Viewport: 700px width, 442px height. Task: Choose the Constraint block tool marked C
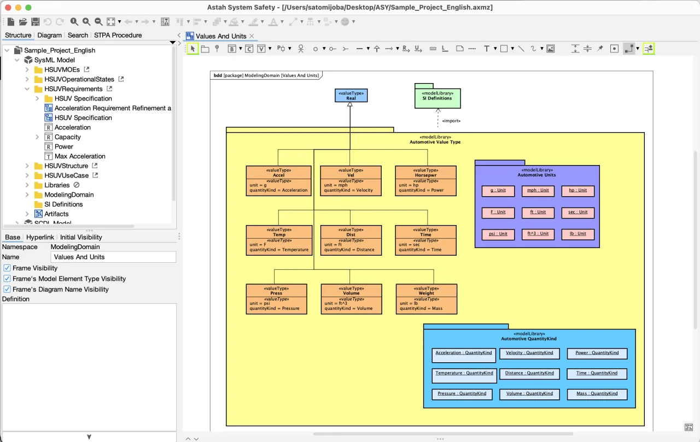249,49
